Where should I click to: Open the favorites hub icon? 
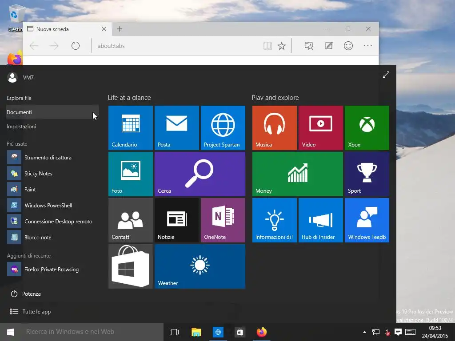pyautogui.click(x=309, y=46)
